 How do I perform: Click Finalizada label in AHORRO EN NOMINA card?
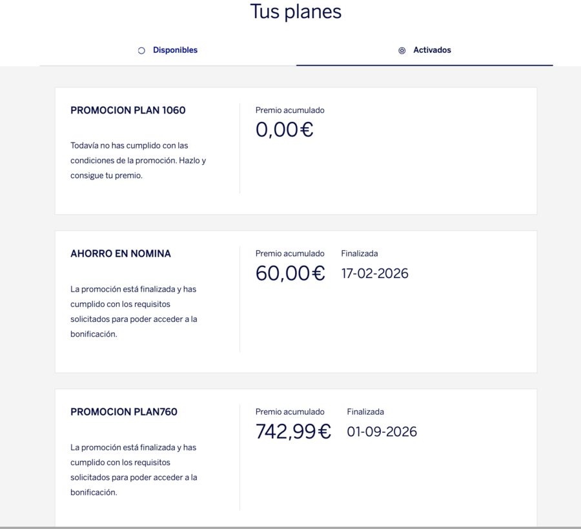pyautogui.click(x=360, y=254)
